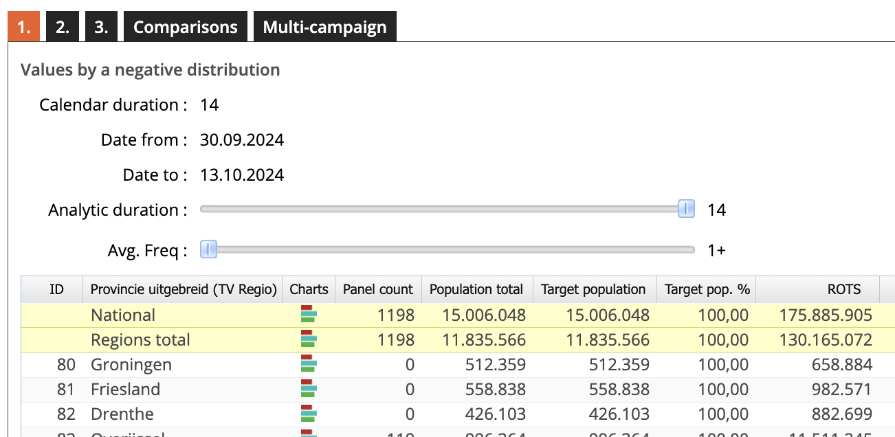
Task: Click the Avg. Freq slider handle
Action: tap(208, 250)
